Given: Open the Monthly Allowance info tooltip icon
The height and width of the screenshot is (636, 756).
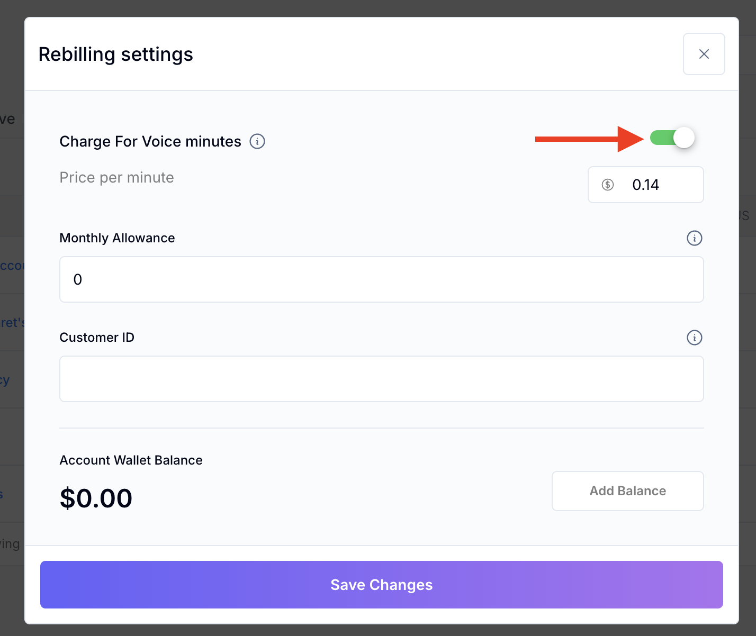Looking at the screenshot, I should (x=694, y=238).
